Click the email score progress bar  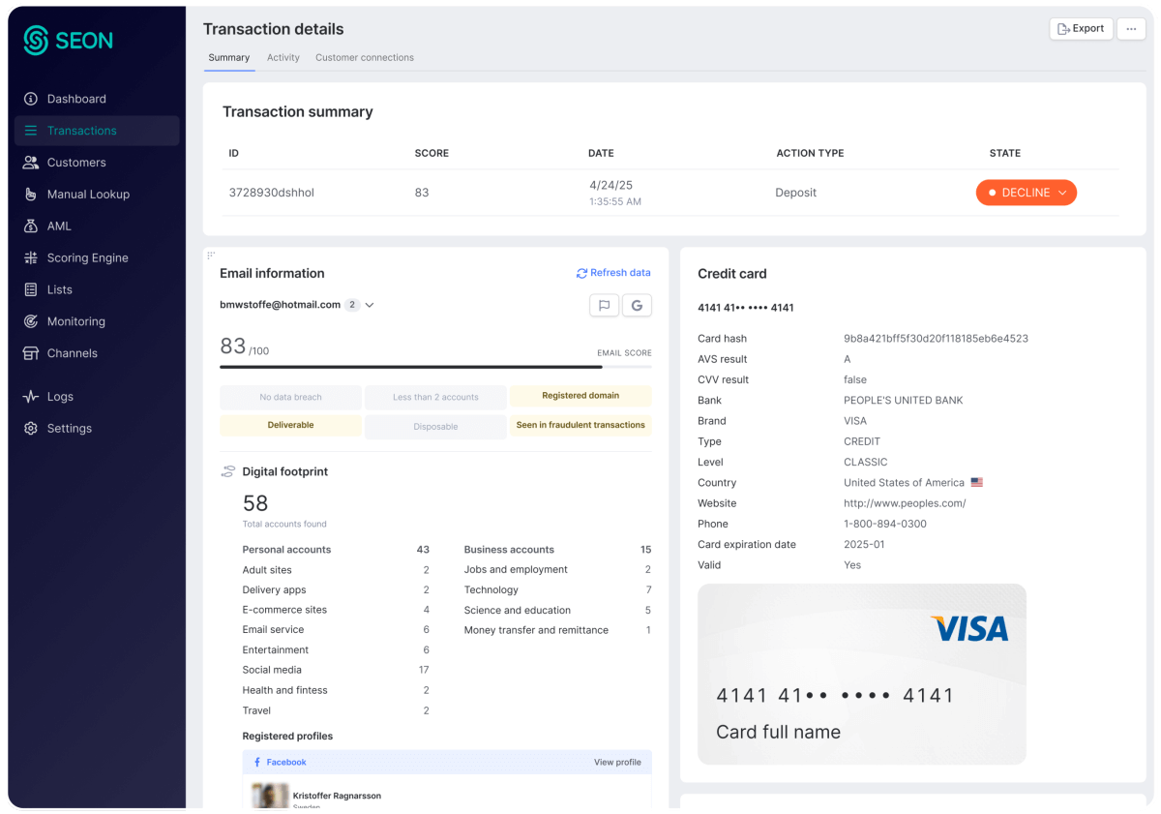coord(435,367)
